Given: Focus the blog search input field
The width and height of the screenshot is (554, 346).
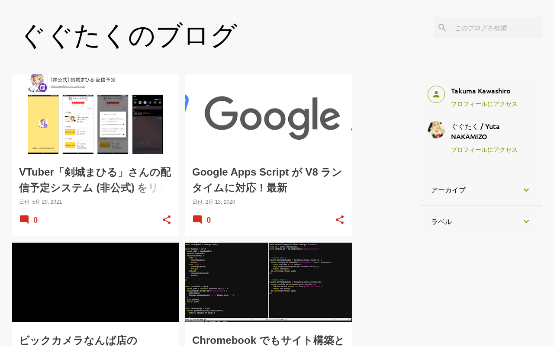Looking at the screenshot, I should click(496, 28).
